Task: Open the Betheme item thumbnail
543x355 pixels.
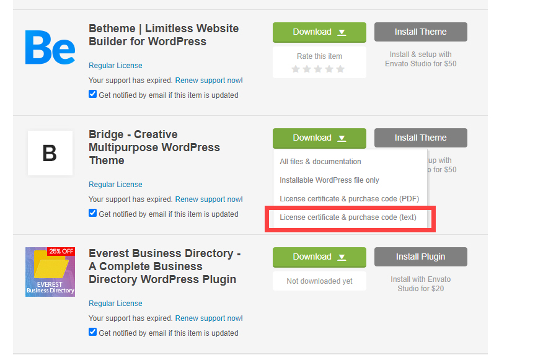Action: pos(50,47)
